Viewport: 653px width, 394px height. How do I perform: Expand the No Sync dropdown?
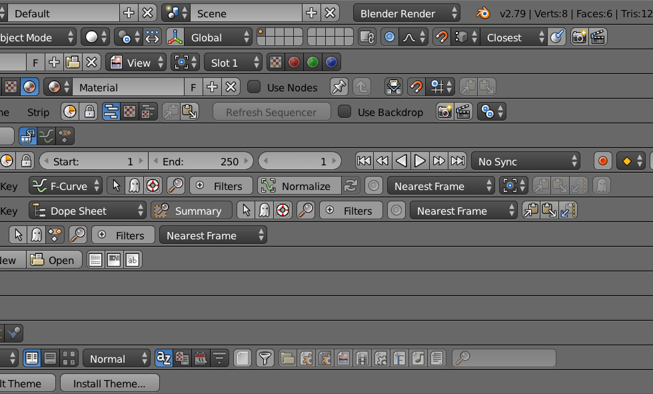click(526, 161)
